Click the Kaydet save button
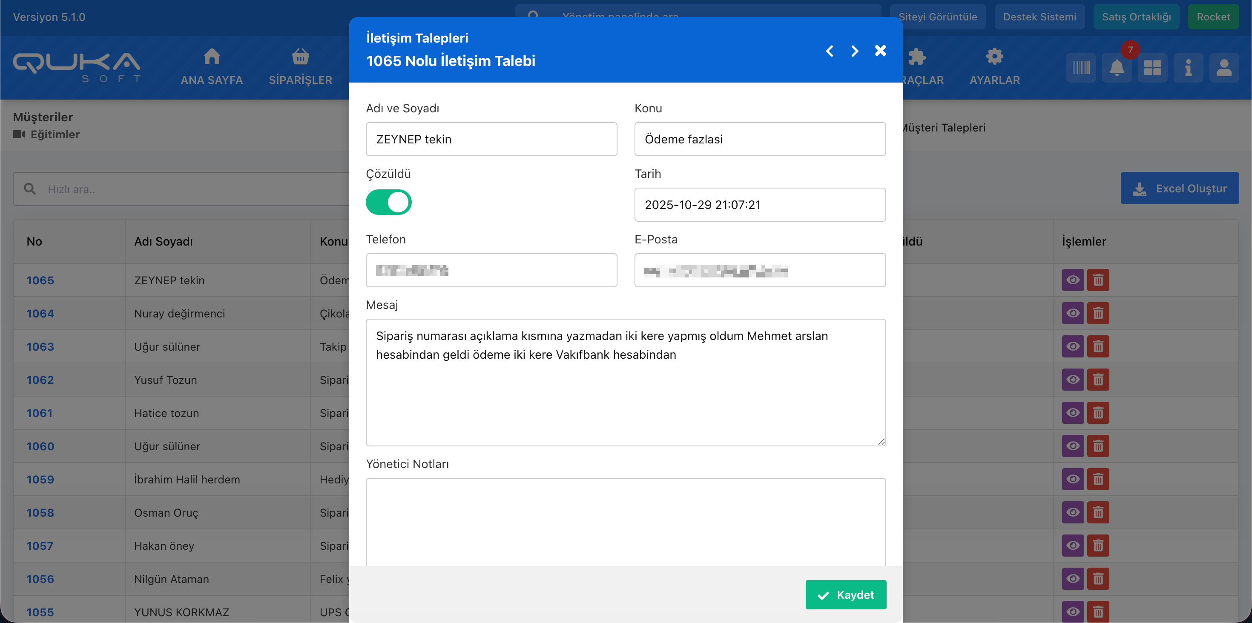 coord(846,594)
